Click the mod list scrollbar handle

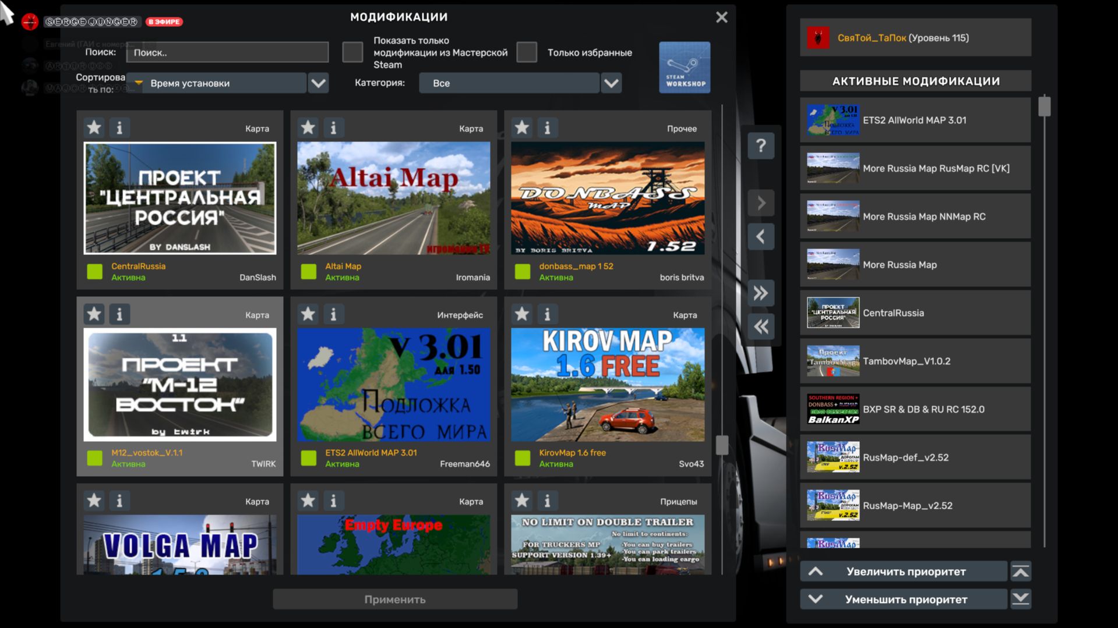pyautogui.click(x=722, y=445)
